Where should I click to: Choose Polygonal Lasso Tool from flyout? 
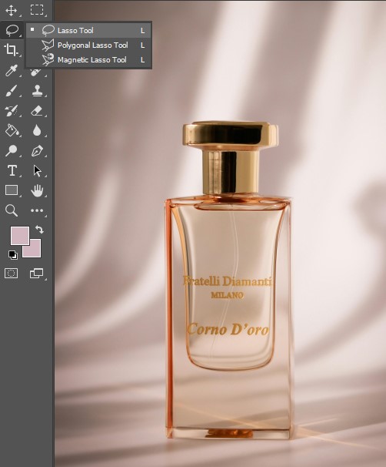[89, 45]
